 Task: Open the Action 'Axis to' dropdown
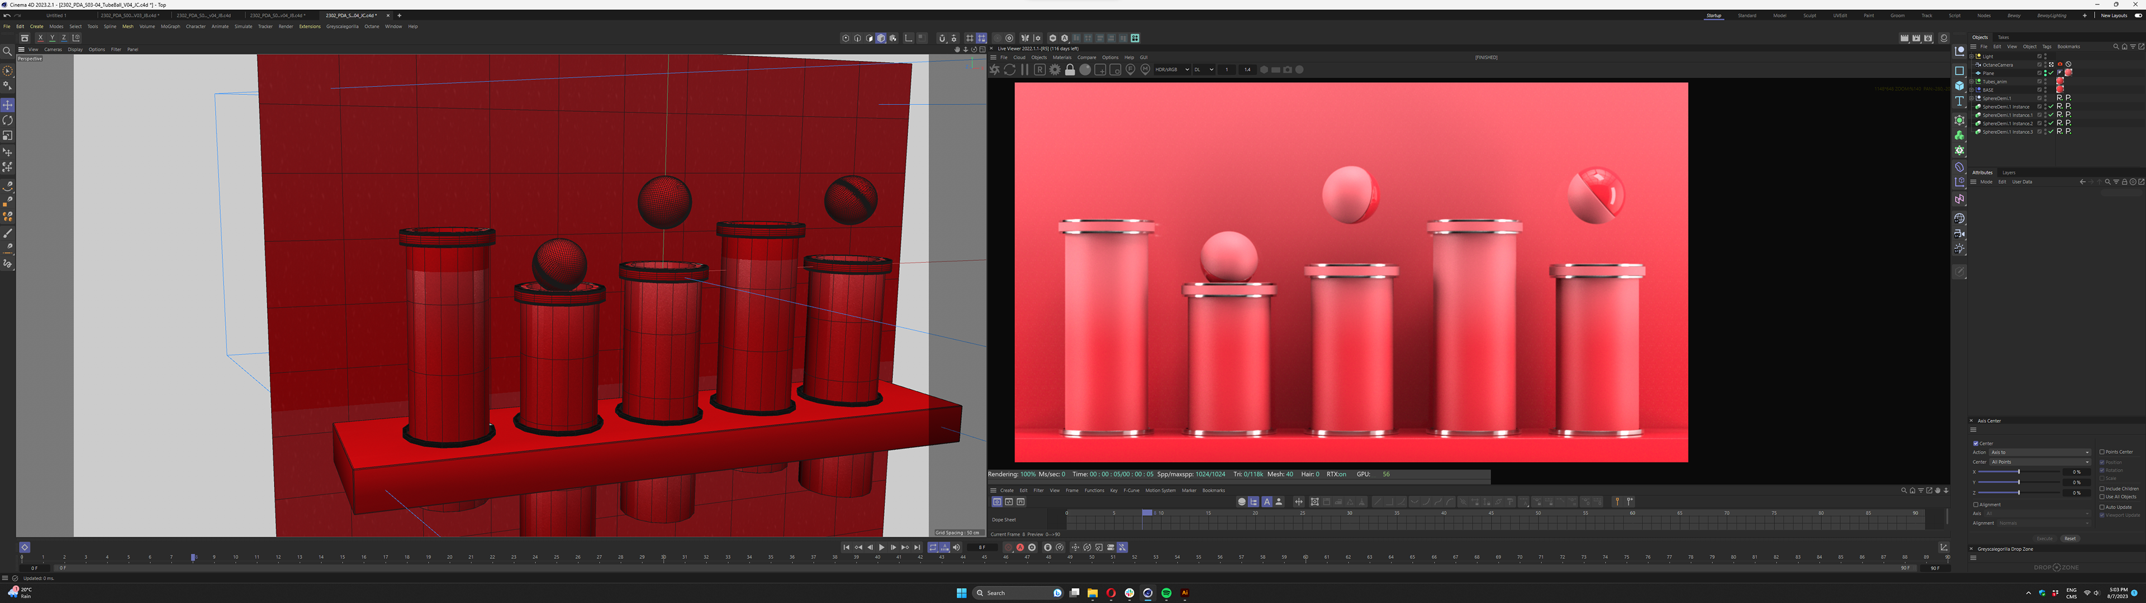2039,452
